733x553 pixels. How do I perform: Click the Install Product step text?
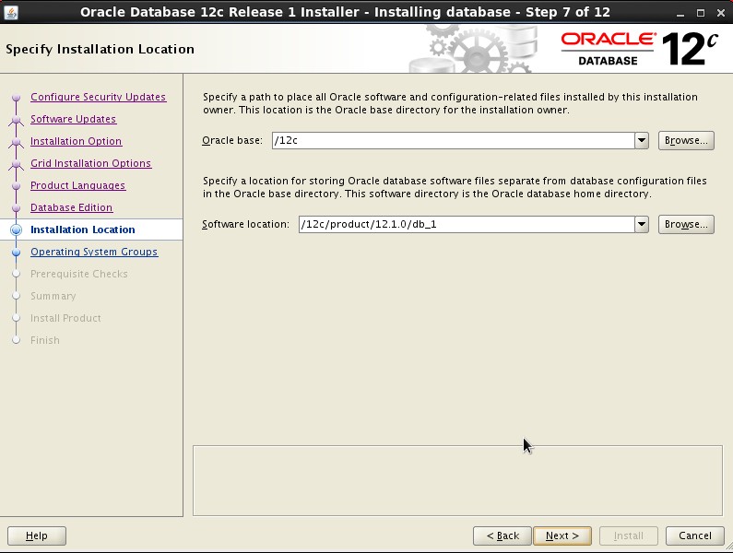[65, 318]
